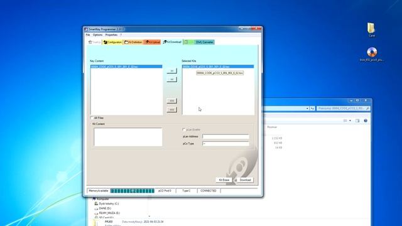This screenshot has width=402, height=226.
Task: Click the pCo Type input field
Action: pyautogui.click(x=225, y=144)
